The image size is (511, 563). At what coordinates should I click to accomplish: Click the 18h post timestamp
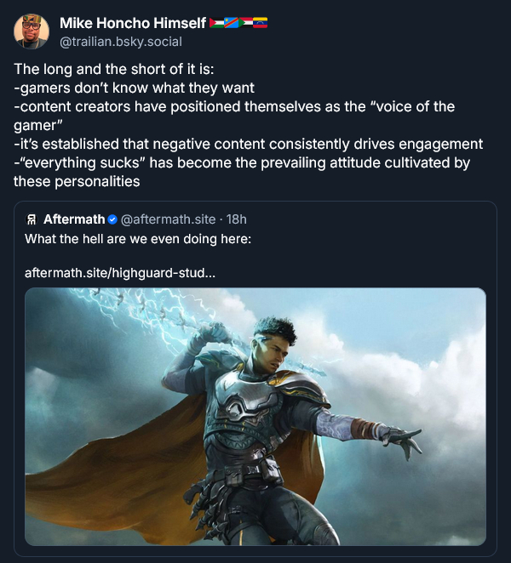click(237, 219)
